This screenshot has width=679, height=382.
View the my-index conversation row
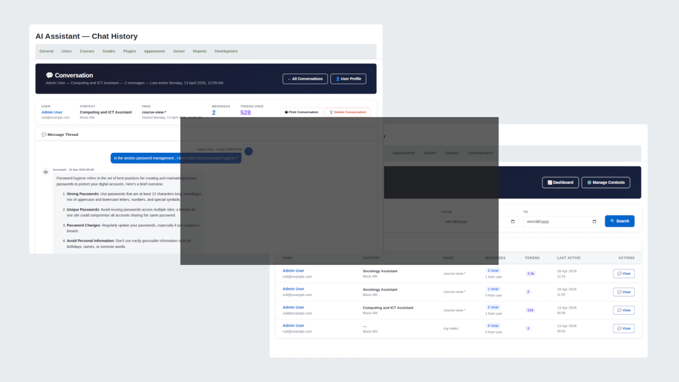pyautogui.click(x=624, y=328)
